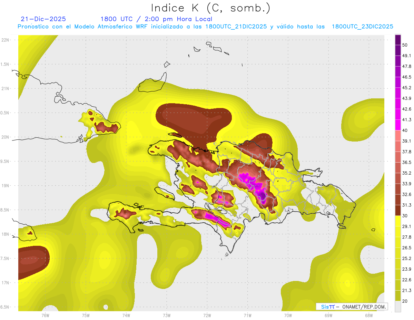Click the date label "21-Dic-2025"

coord(43,19)
